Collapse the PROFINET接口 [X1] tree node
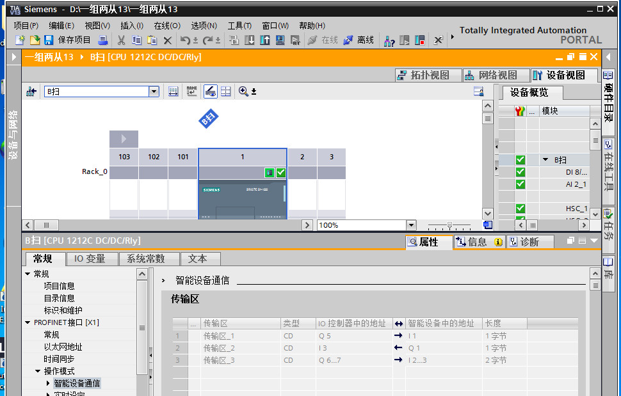The height and width of the screenshot is (396, 621). tap(28, 322)
